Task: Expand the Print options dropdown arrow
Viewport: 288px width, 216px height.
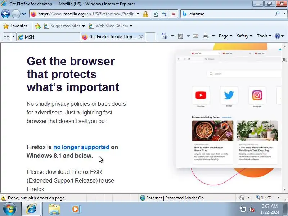Action: pyautogui.click(x=213, y=36)
